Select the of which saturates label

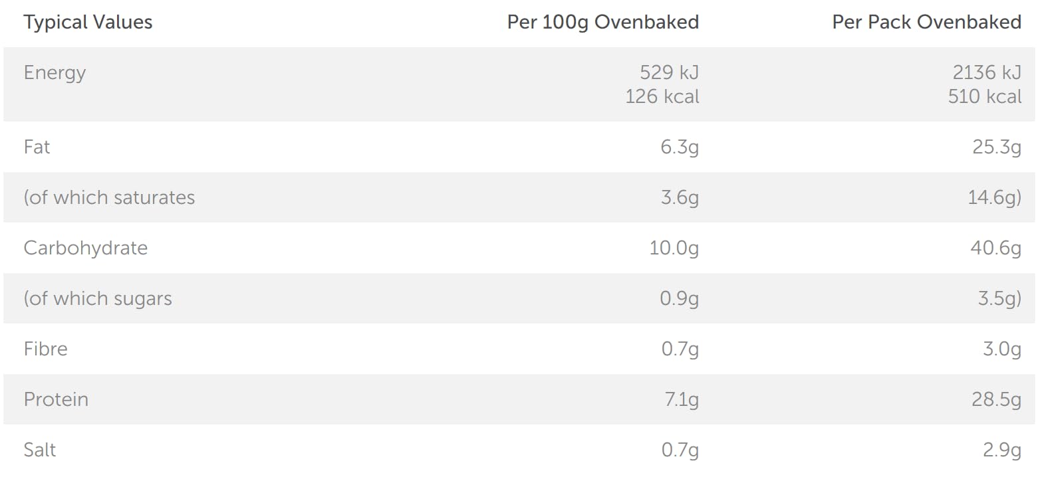tap(109, 198)
